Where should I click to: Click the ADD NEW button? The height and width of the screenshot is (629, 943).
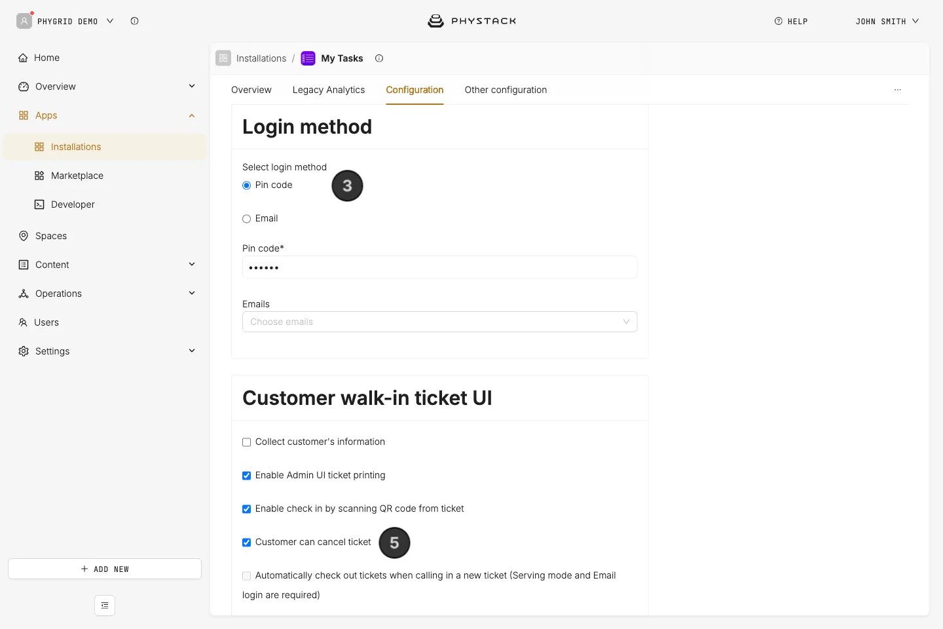click(105, 569)
